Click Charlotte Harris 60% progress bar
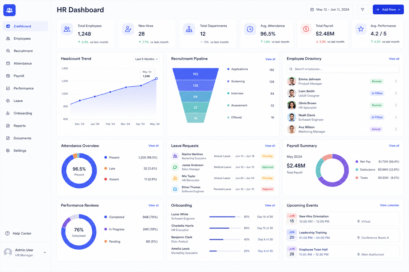The height and width of the screenshot is (272, 409). 225,228
